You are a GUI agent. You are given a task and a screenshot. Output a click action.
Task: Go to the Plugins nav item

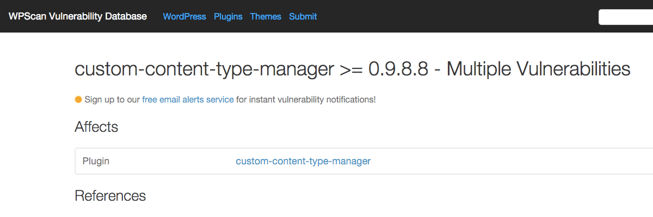click(x=228, y=16)
